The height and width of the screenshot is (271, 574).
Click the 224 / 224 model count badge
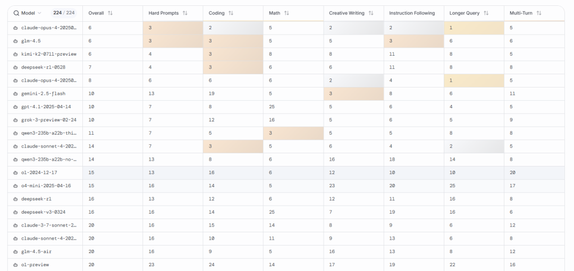tap(64, 13)
